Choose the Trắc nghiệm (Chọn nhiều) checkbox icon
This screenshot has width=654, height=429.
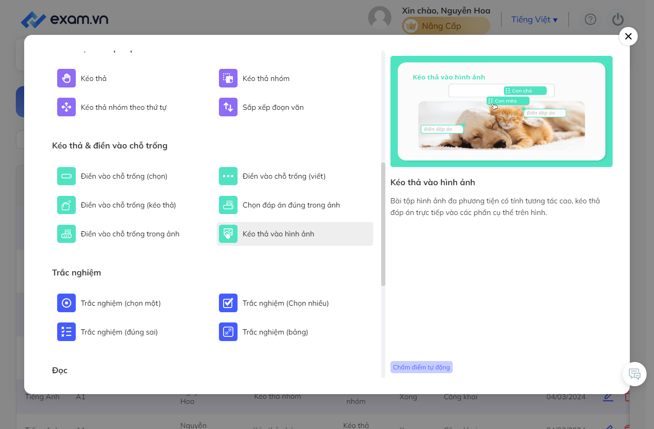228,303
